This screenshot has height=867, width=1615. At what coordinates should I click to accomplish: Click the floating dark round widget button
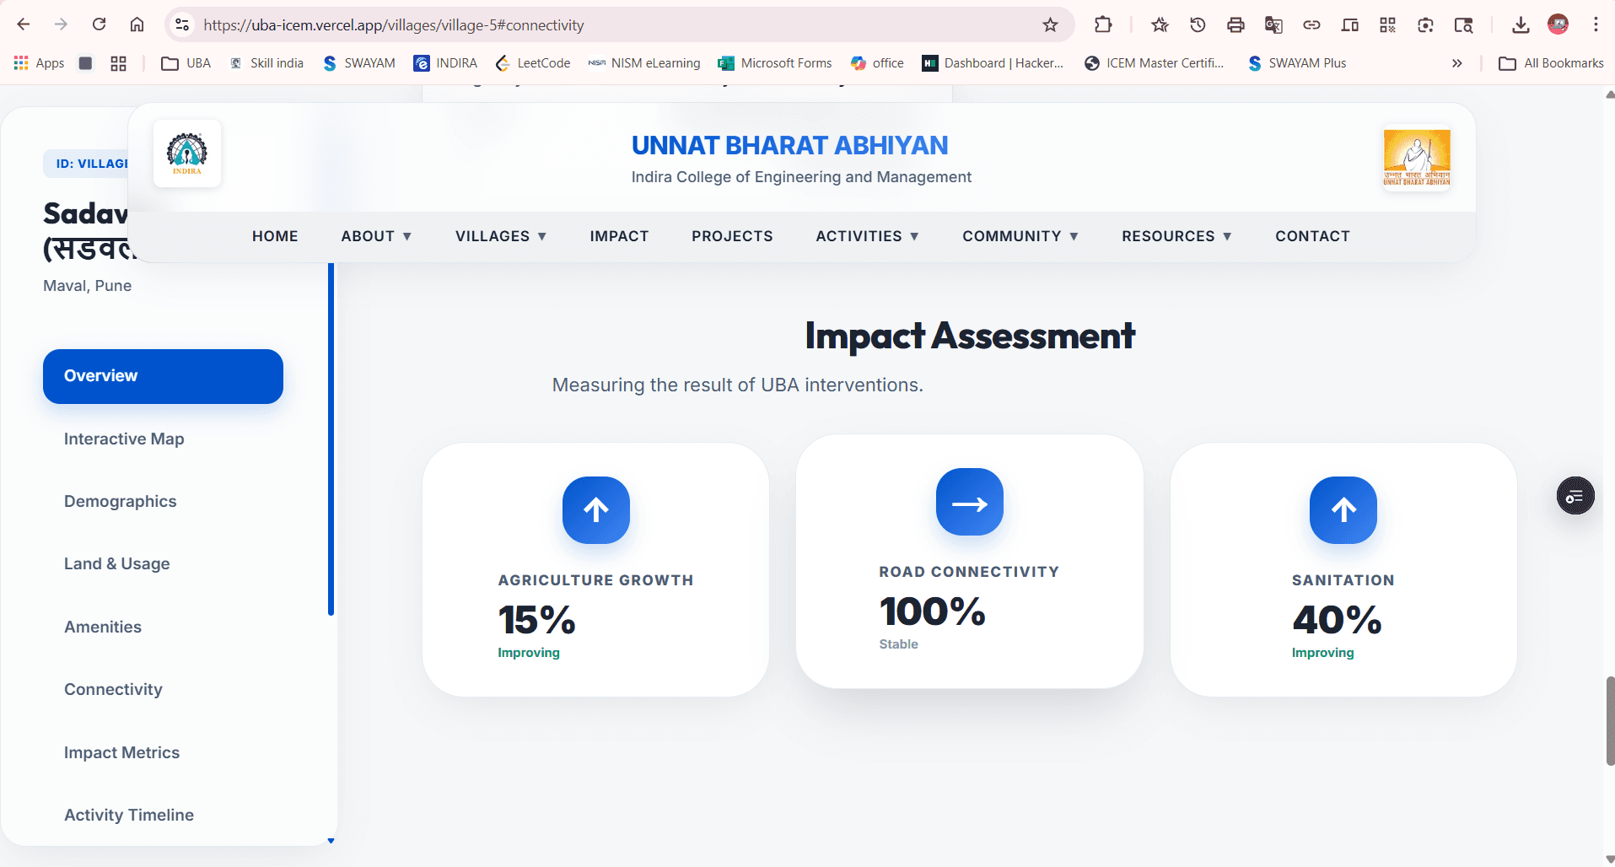pos(1575,496)
